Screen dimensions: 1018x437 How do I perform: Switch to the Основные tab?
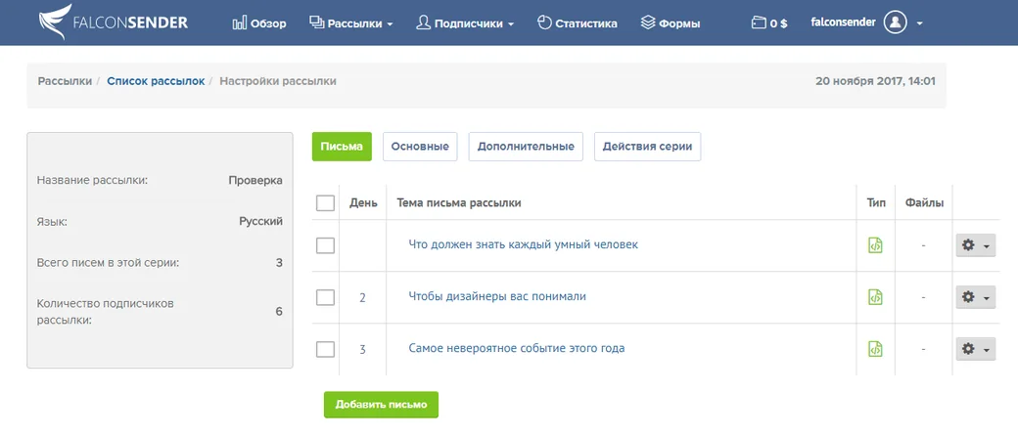420,147
